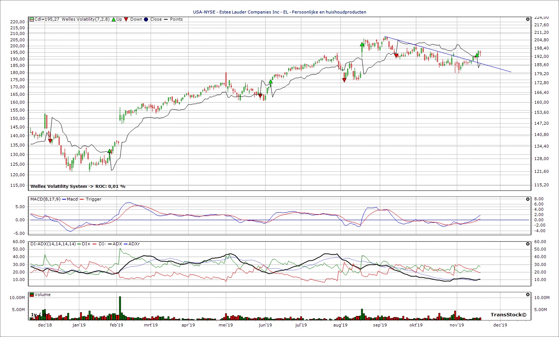Viewport: 559px width, 337px height.
Task: Select the green up-arrow signal near late January 2019
Action: pyautogui.click(x=110, y=151)
